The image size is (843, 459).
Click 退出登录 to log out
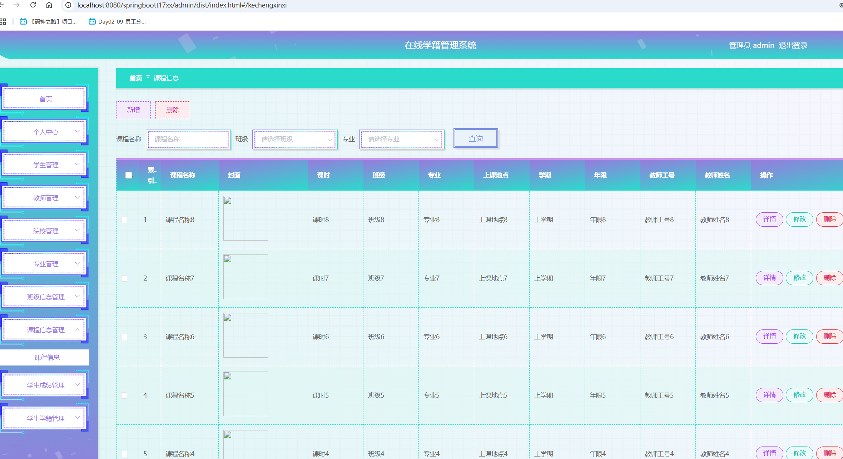tap(793, 45)
